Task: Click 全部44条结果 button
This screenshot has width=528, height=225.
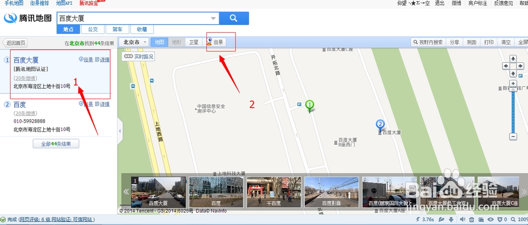Action: pos(56,144)
